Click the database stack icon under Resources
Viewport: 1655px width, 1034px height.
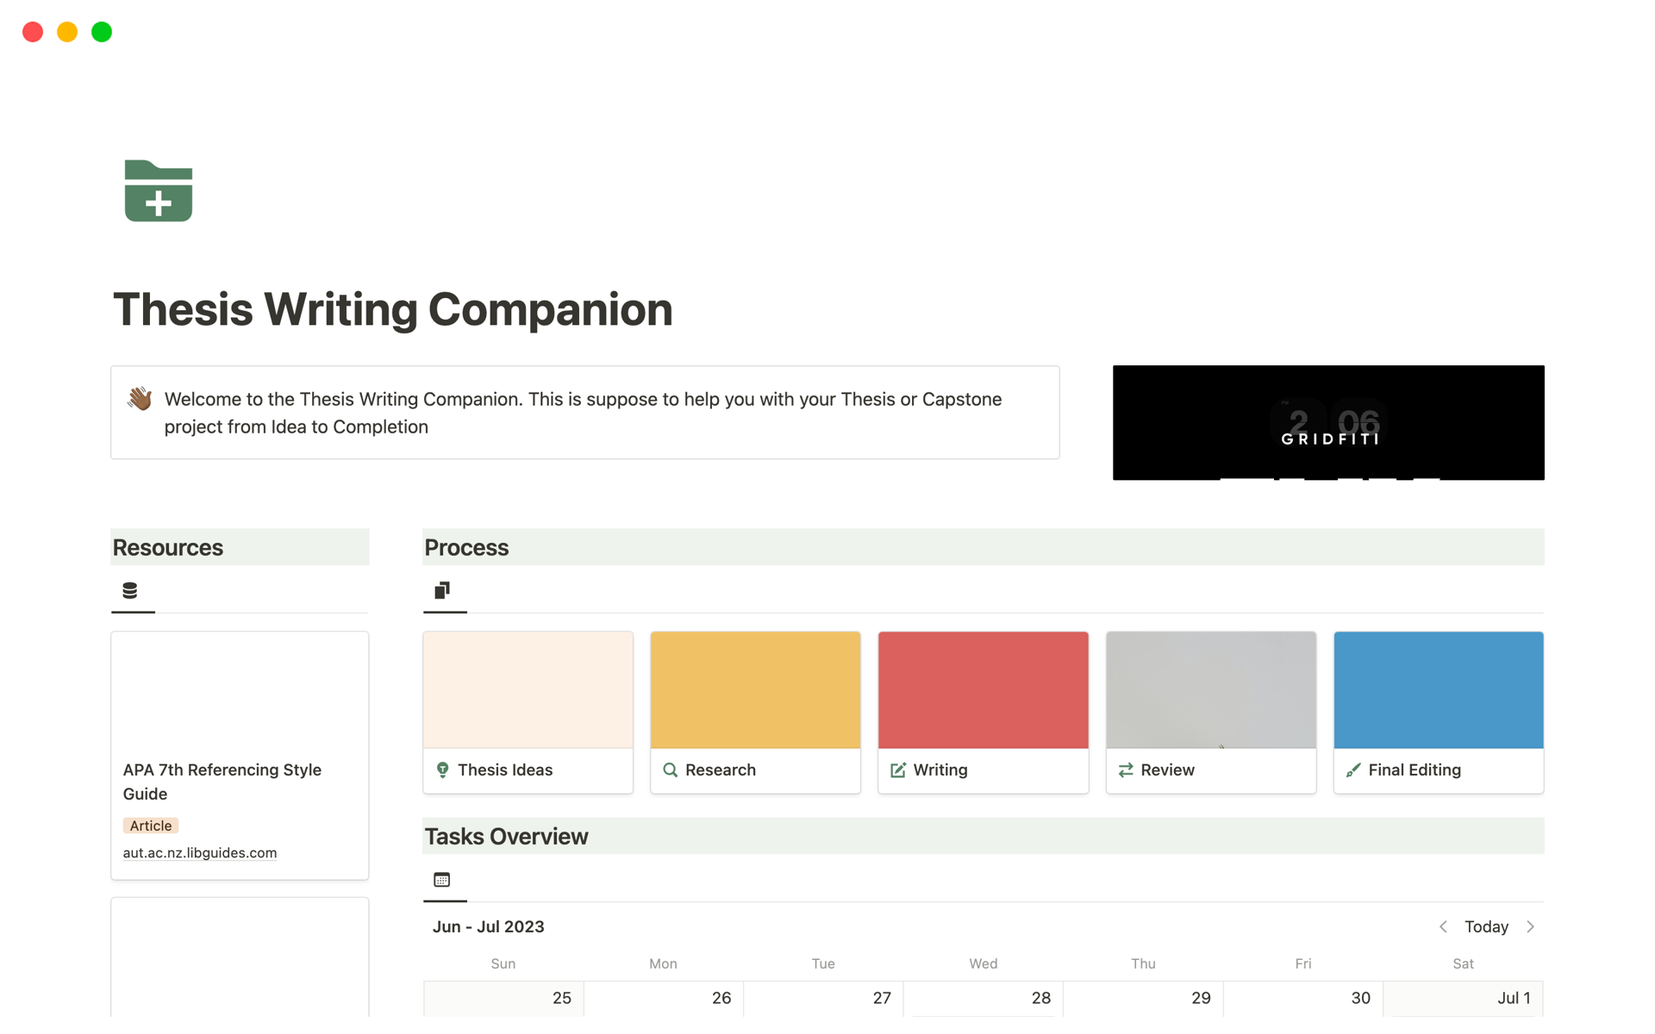(x=130, y=589)
